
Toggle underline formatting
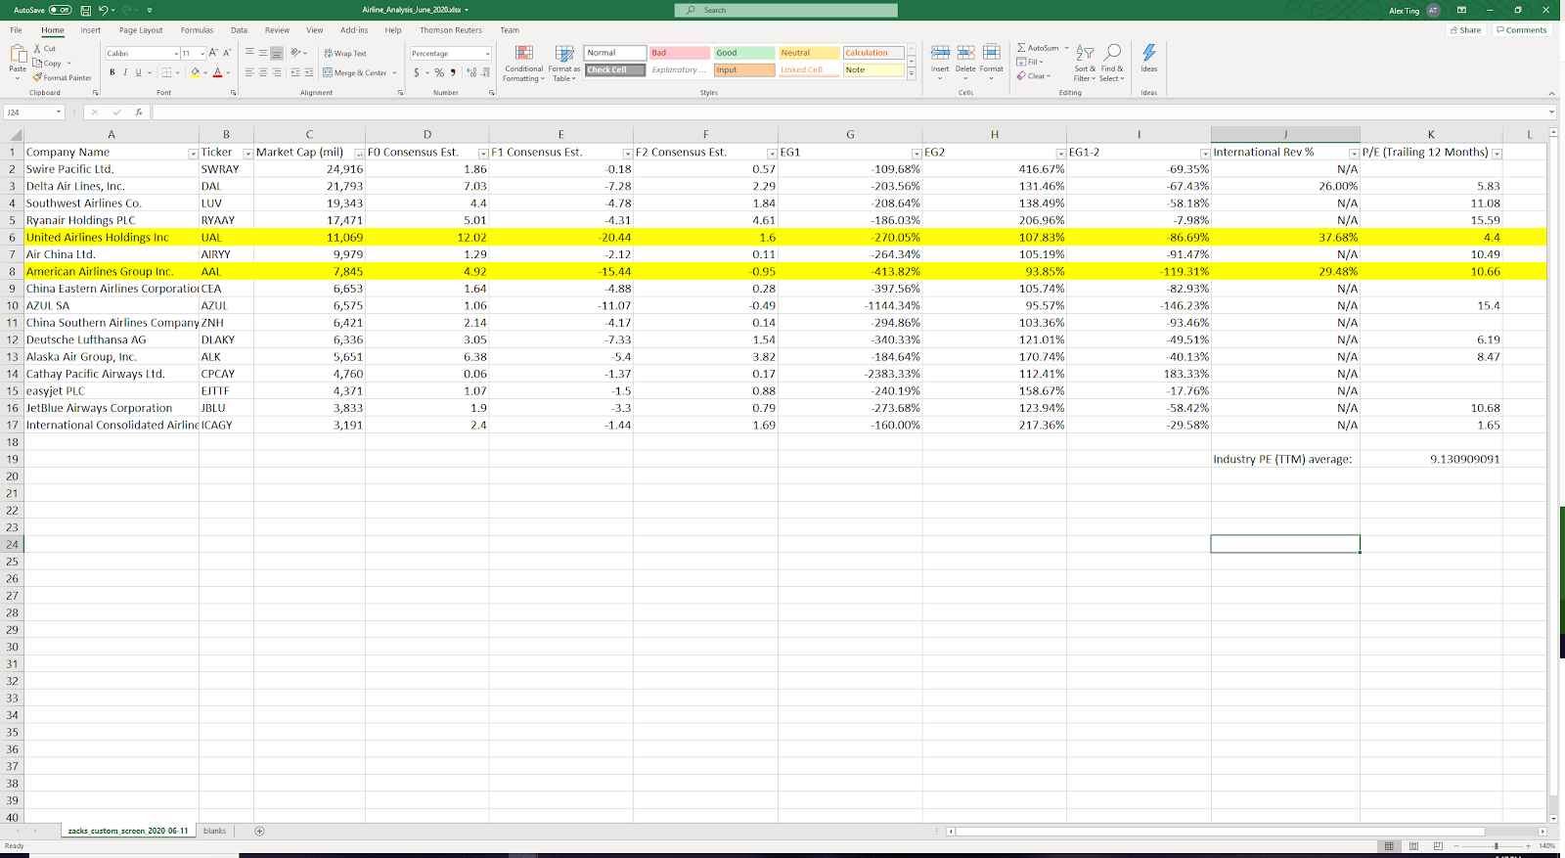[x=138, y=72]
